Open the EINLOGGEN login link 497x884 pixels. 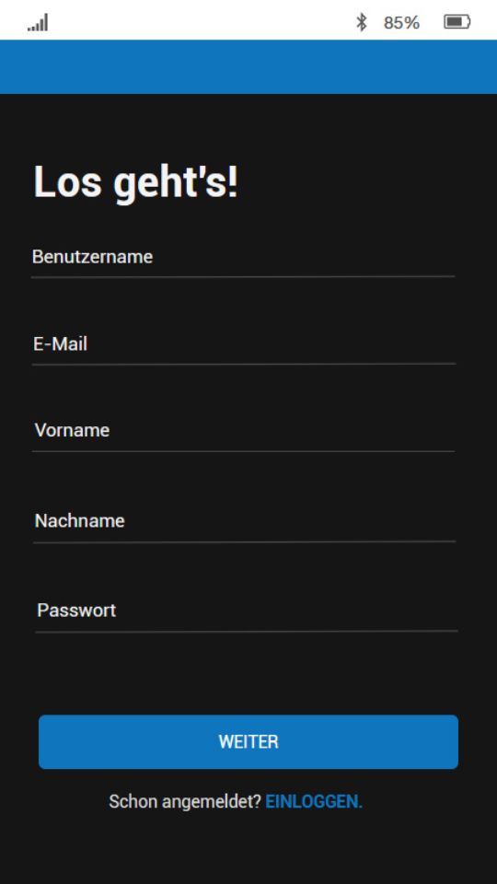tap(313, 802)
